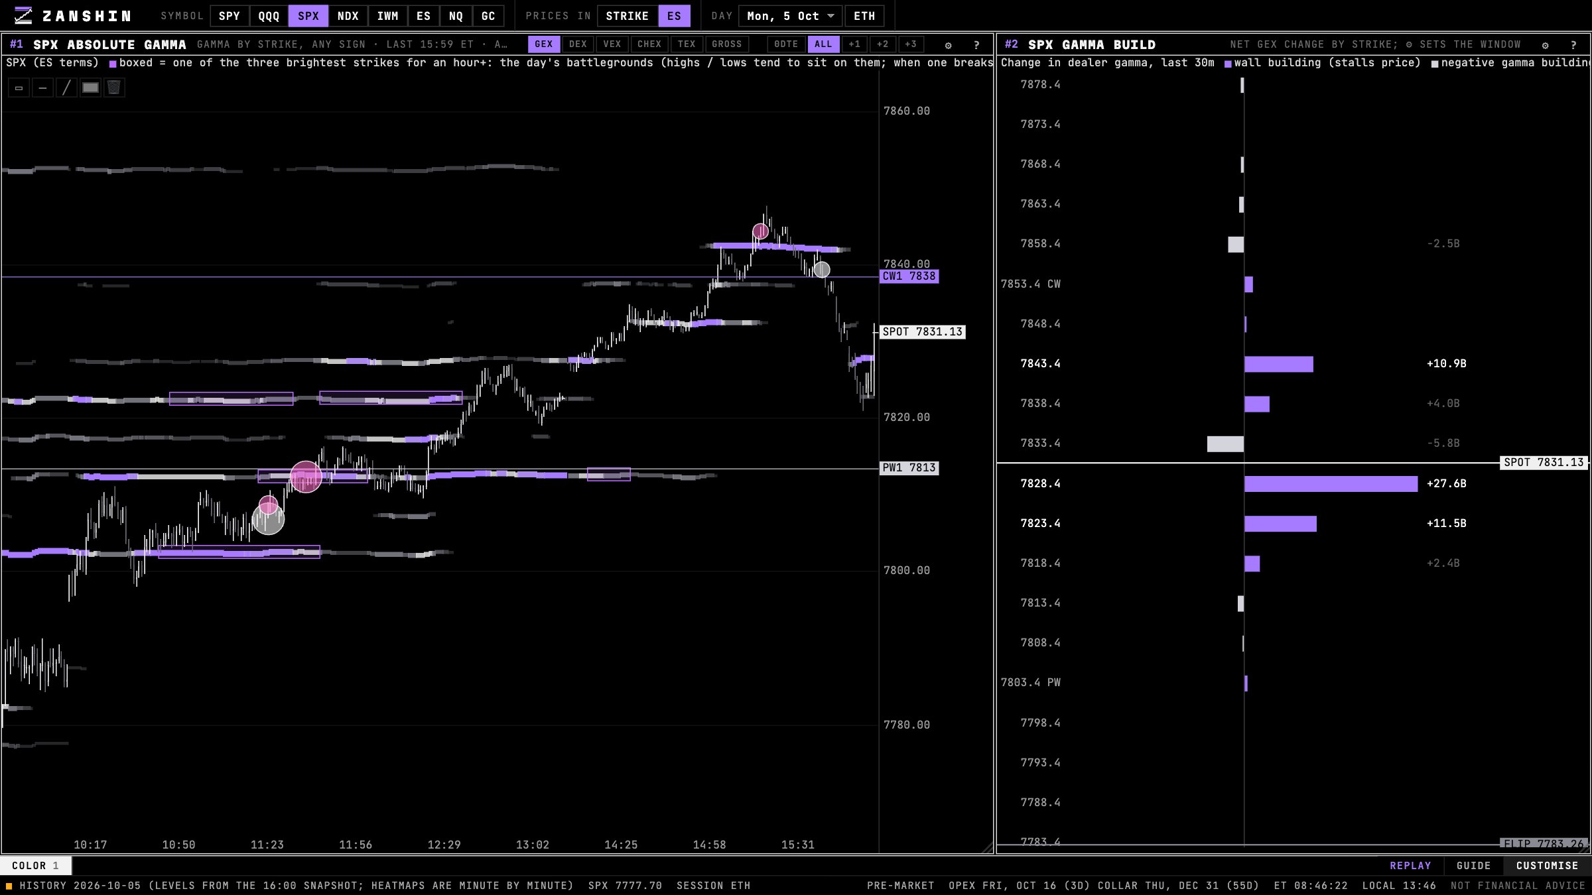This screenshot has width=1592, height=895.
Task: Switch symbol to NQ
Action: (456, 16)
